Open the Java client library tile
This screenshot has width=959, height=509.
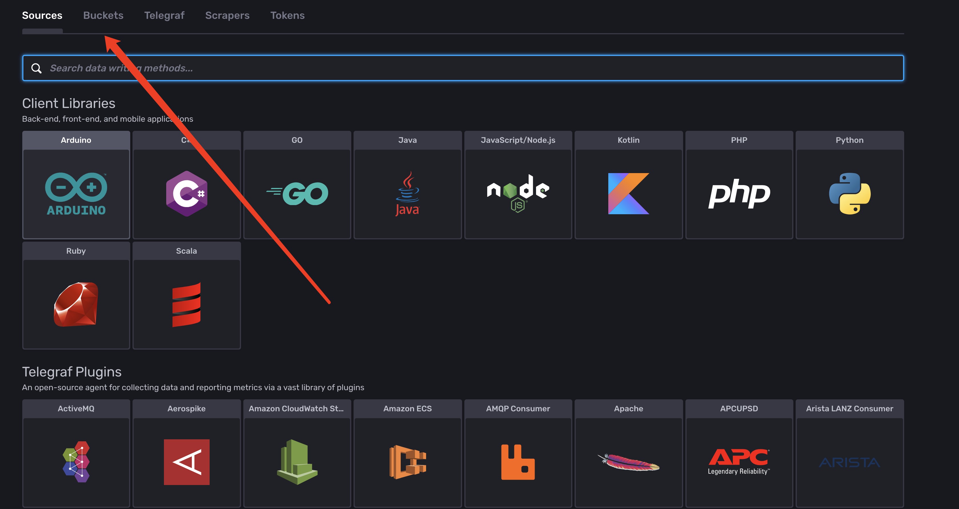[408, 185]
